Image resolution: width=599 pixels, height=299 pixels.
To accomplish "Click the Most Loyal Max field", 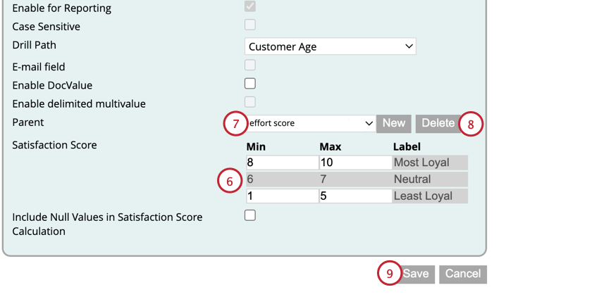I will [x=354, y=163].
